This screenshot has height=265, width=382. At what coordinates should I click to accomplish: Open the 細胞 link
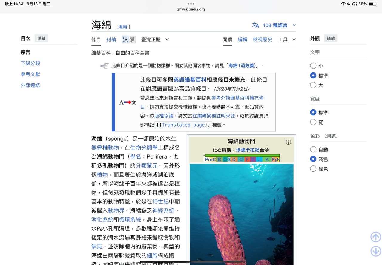click(152, 255)
